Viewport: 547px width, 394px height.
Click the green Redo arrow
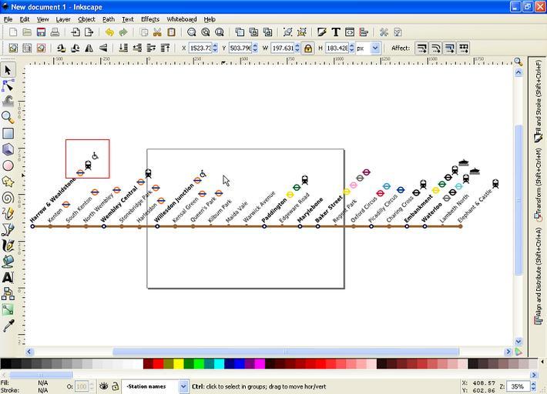tap(123, 32)
